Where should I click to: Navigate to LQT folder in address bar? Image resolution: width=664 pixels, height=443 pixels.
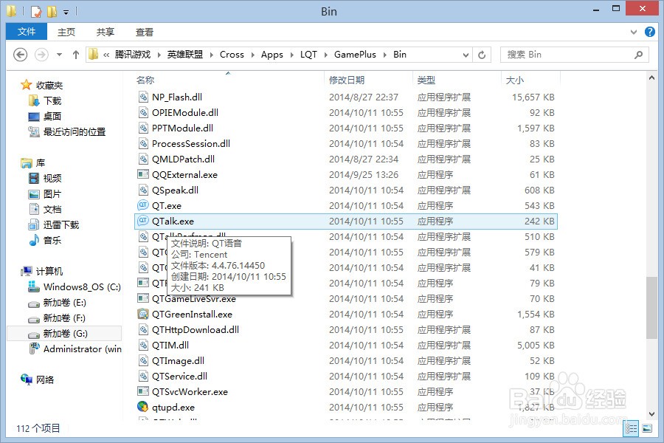coord(308,55)
